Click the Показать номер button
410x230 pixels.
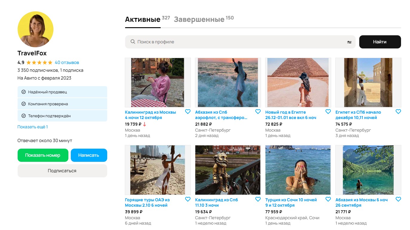(x=43, y=155)
